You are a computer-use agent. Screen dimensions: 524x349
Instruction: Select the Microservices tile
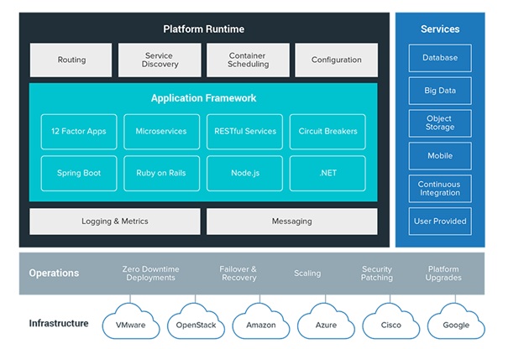pos(161,132)
